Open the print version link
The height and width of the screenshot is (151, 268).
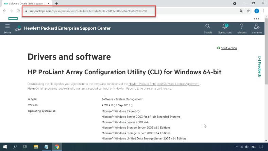(x=229, y=48)
